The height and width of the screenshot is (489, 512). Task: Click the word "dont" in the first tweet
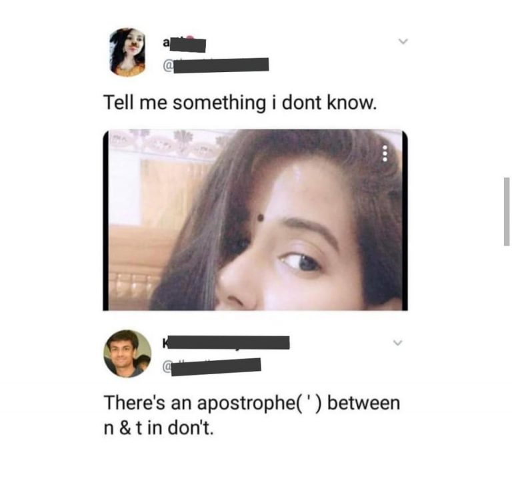(302, 103)
